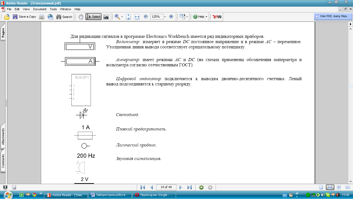Click the Логический пробник label
Image resolution: width=353 pixels, height=199 pixels.
136,145
